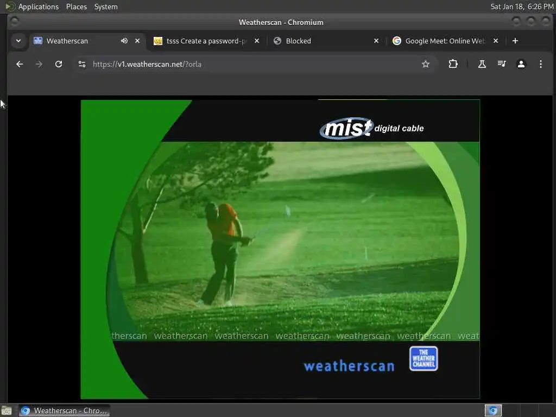Open the workspace switcher icon in bottom panel
Image resolution: width=556 pixels, height=417 pixels.
[493, 410]
